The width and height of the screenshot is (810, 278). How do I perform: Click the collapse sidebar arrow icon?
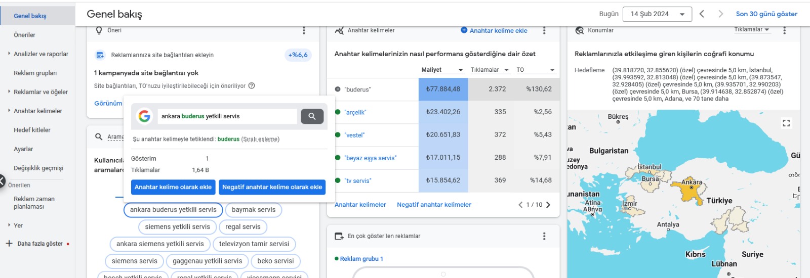2,180
